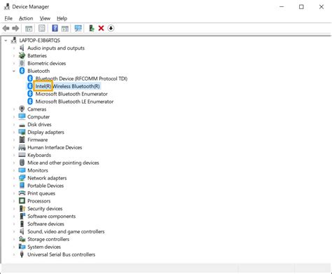Select the Monitors category icon
This screenshot has height=274, width=332.
coord(22,170)
